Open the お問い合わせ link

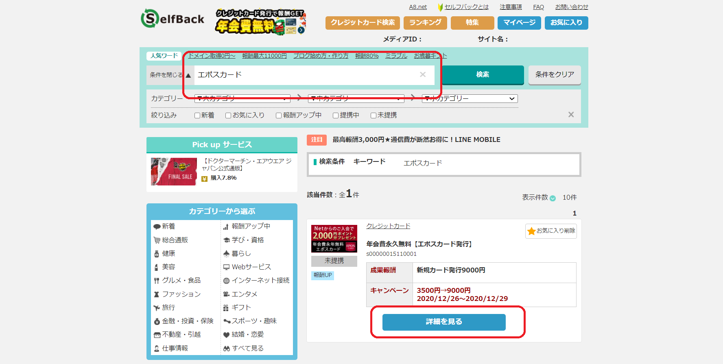[572, 7]
